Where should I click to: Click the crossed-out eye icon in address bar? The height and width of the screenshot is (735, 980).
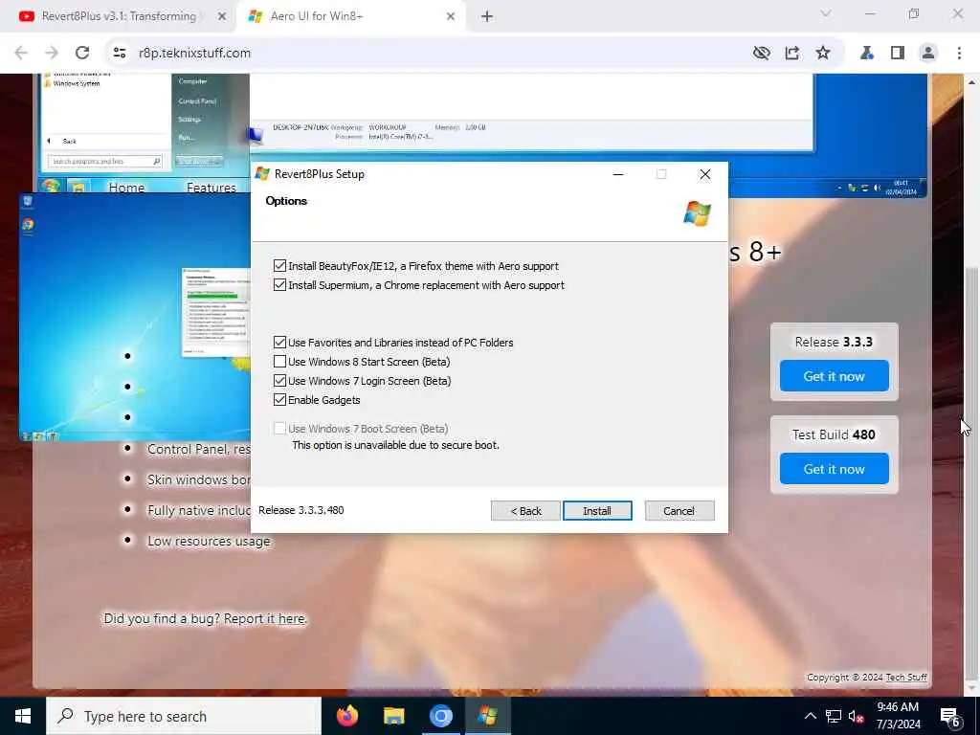tap(761, 53)
